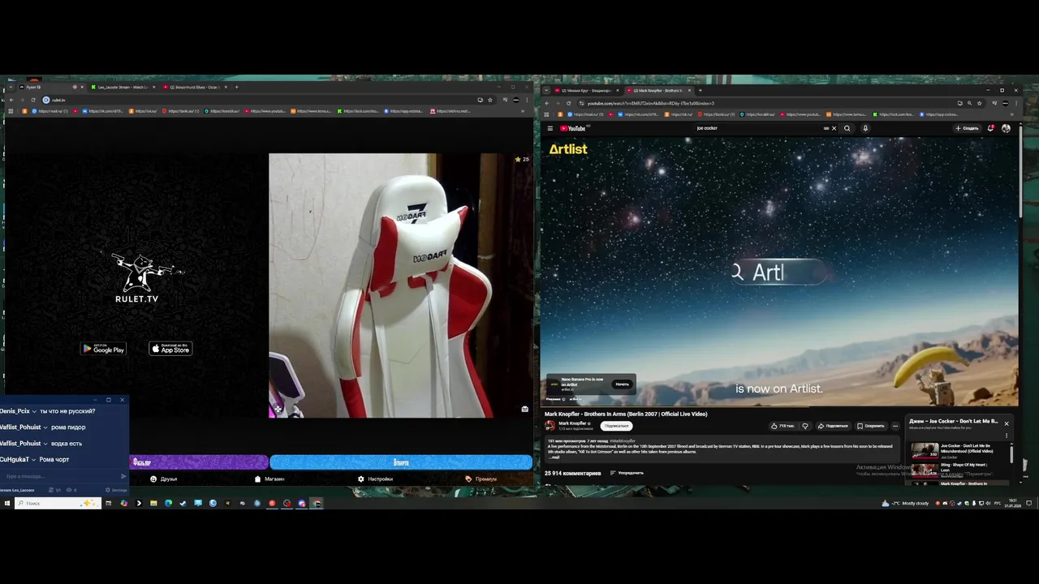Focus the YouTube search box with joe cocker

point(759,128)
